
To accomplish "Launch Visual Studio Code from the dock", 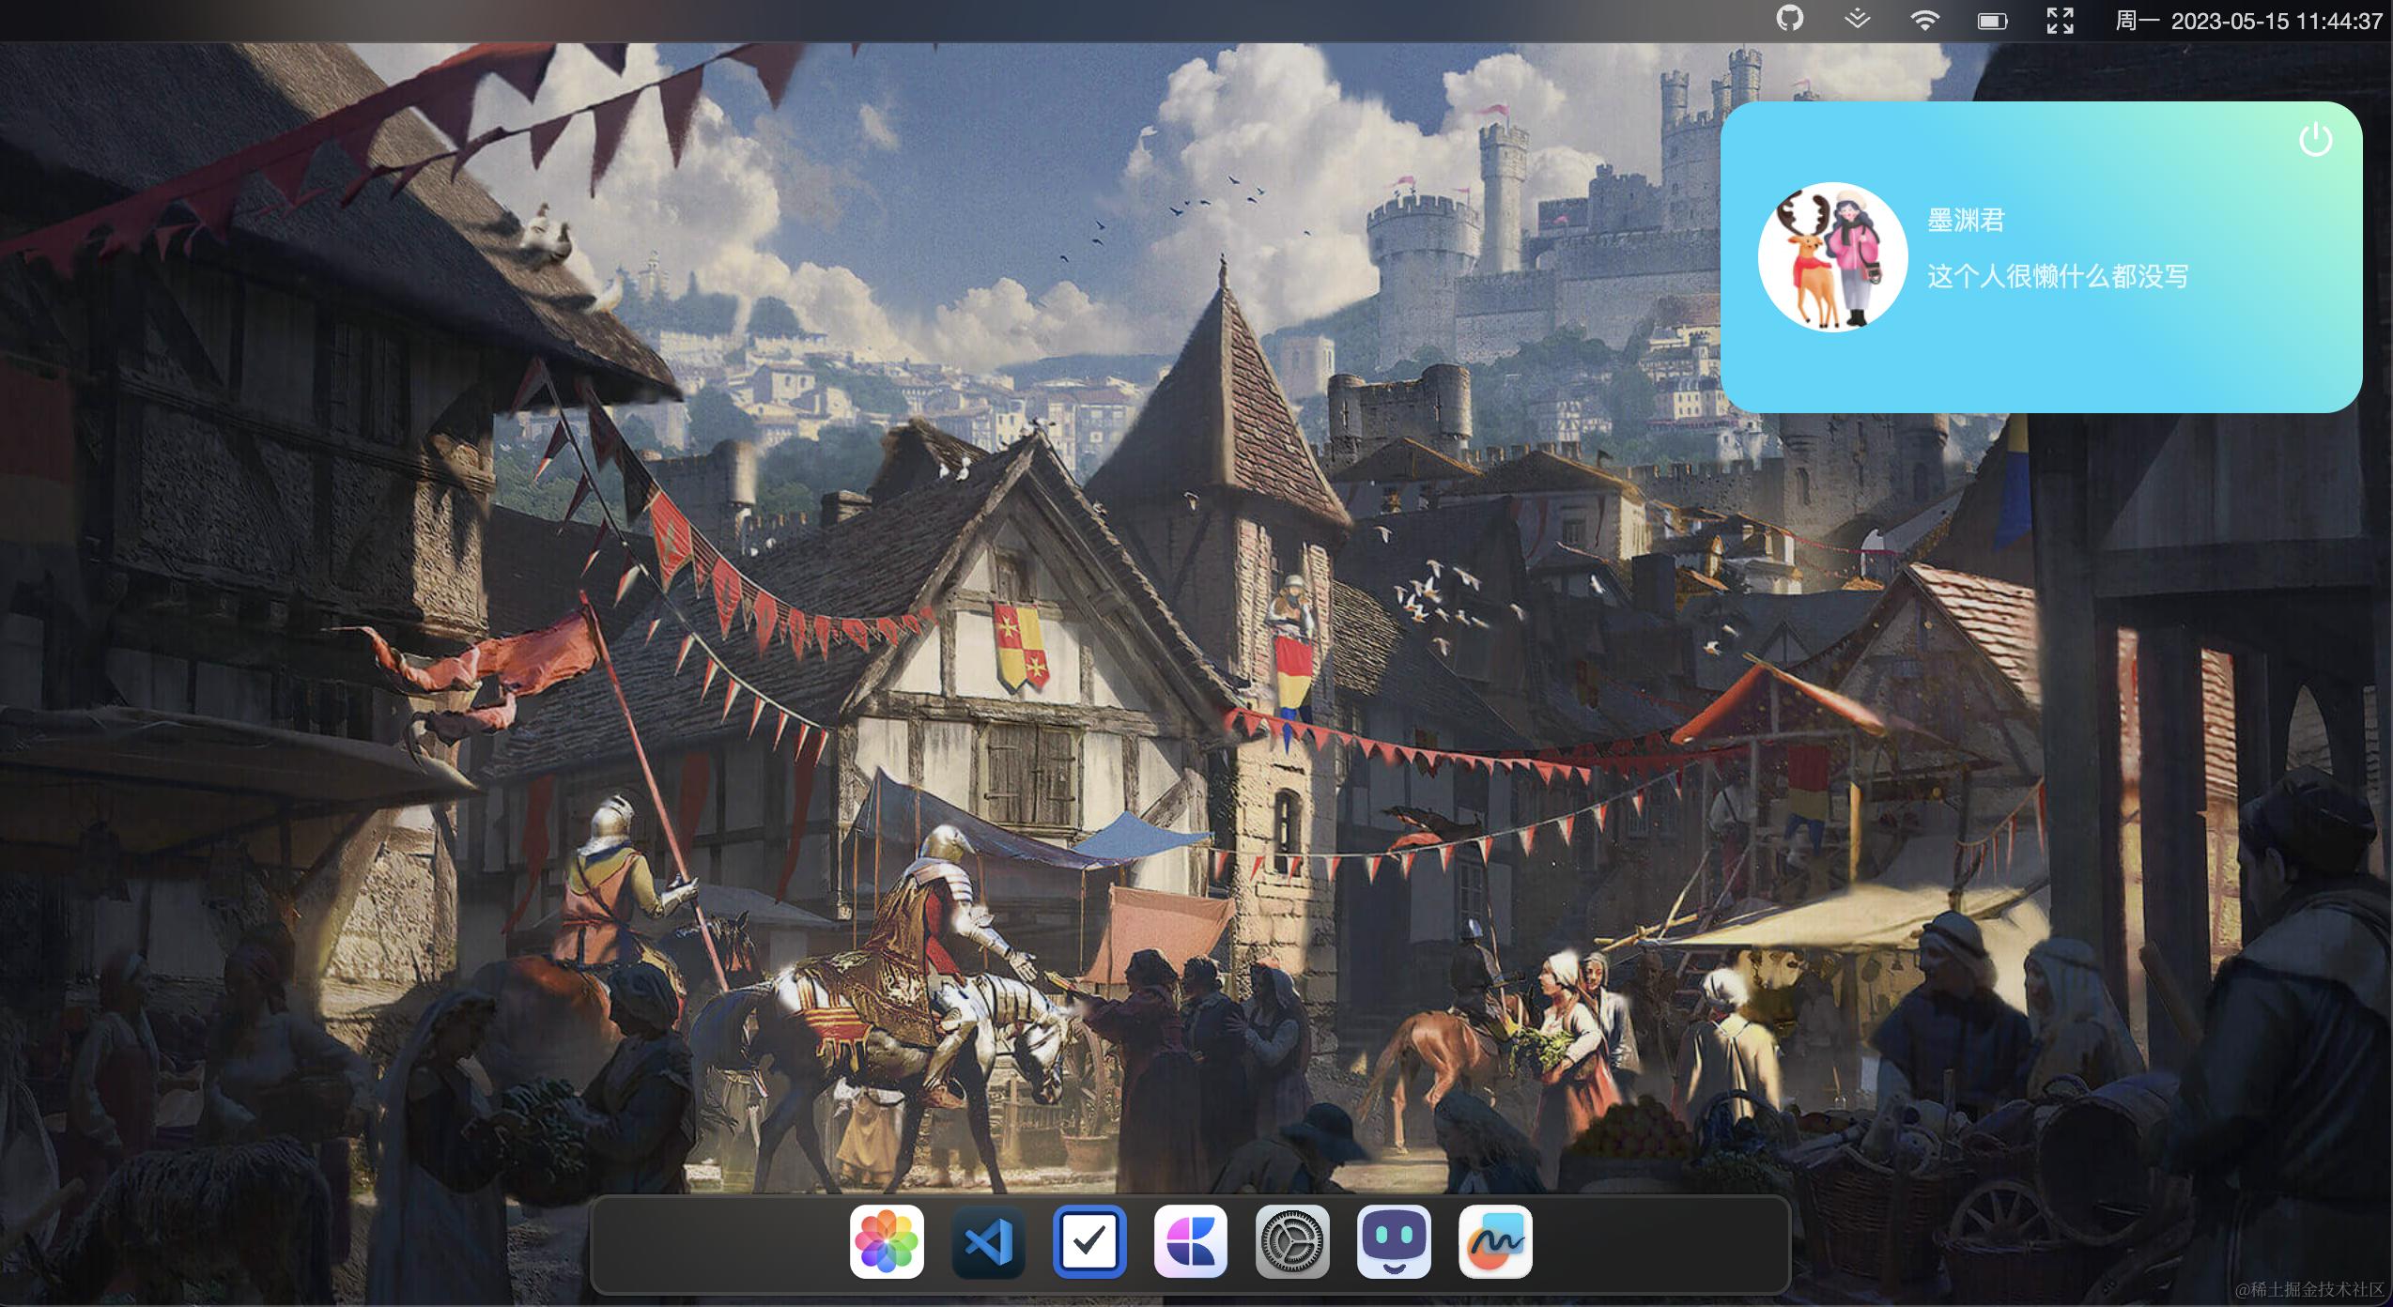I will (988, 1241).
